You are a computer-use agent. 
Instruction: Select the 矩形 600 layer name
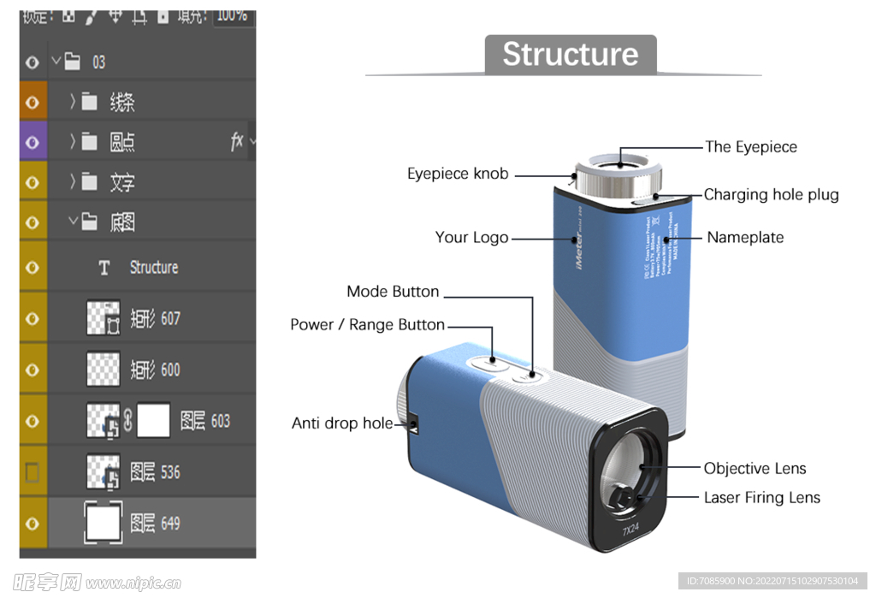click(155, 370)
